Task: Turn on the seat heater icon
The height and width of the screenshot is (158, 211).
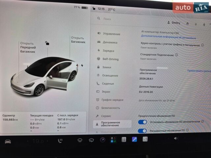Action: pos(60,141)
